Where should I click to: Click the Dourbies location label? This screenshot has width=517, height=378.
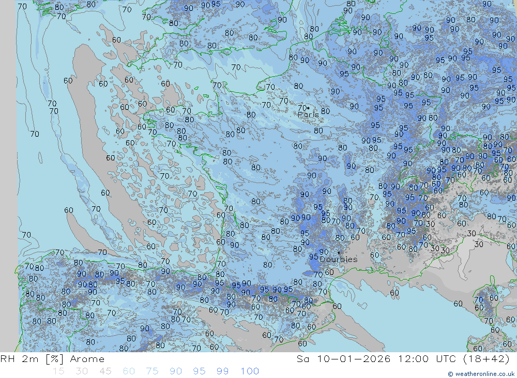pyautogui.click(x=339, y=259)
